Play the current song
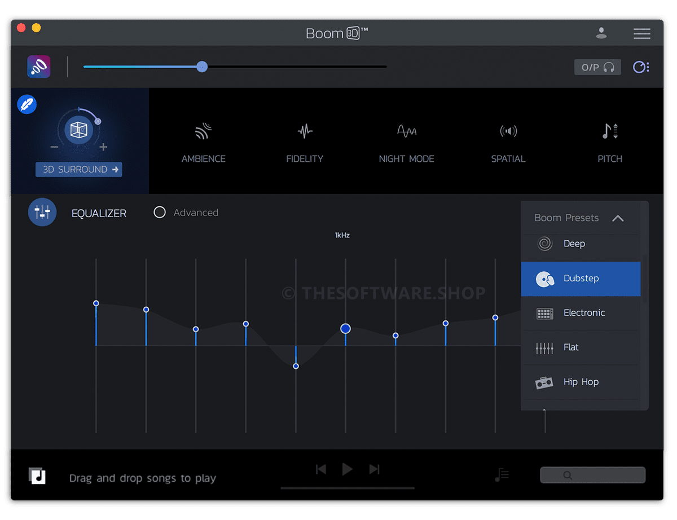The width and height of the screenshot is (677, 520). pyautogui.click(x=348, y=469)
